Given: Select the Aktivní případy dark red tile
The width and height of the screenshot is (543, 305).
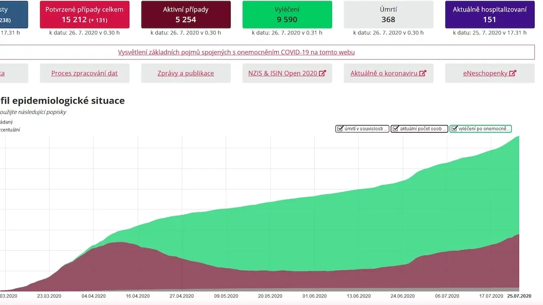Looking at the screenshot, I should pos(185,14).
